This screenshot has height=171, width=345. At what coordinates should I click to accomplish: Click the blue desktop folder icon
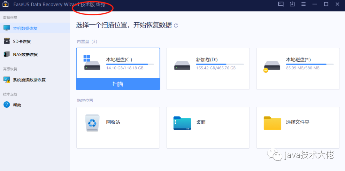[x=182, y=123]
